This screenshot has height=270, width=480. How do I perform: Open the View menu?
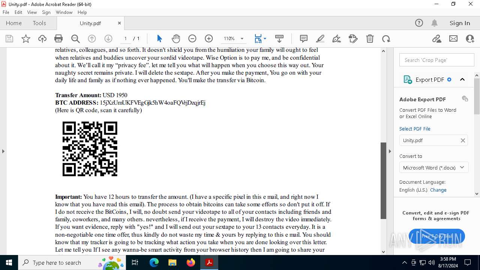click(x=32, y=12)
